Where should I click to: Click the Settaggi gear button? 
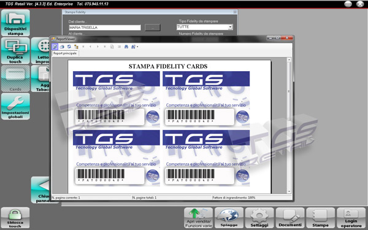click(259, 218)
